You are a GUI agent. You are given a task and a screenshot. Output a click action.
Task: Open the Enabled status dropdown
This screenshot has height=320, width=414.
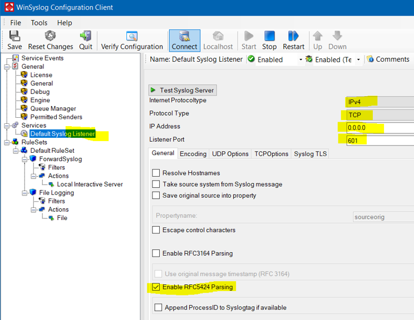[300, 59]
